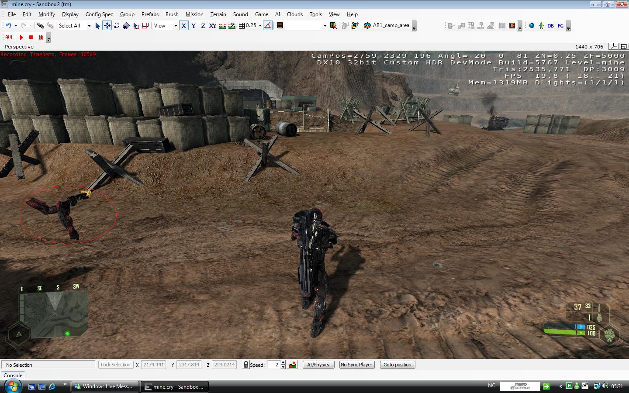Click the Save Selected Objects icon

(x=345, y=25)
